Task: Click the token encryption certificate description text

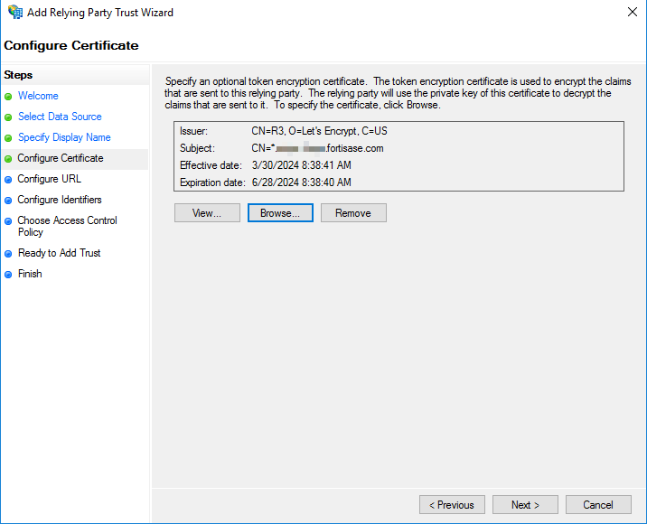Action: tap(398, 93)
